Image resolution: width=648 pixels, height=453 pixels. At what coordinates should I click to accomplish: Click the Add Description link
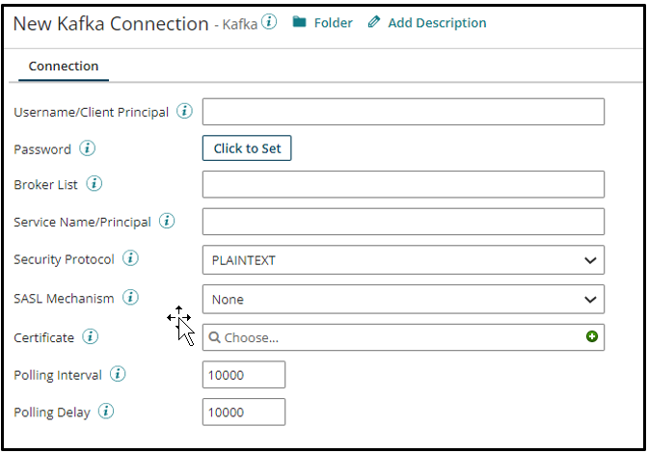[x=427, y=22]
